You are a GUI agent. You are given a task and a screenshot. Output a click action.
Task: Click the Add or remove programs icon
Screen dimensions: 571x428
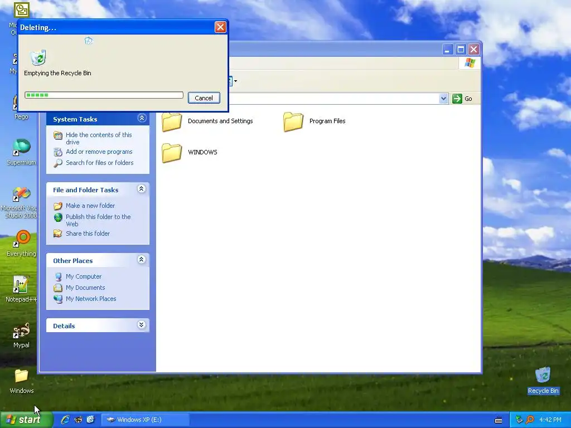point(58,152)
